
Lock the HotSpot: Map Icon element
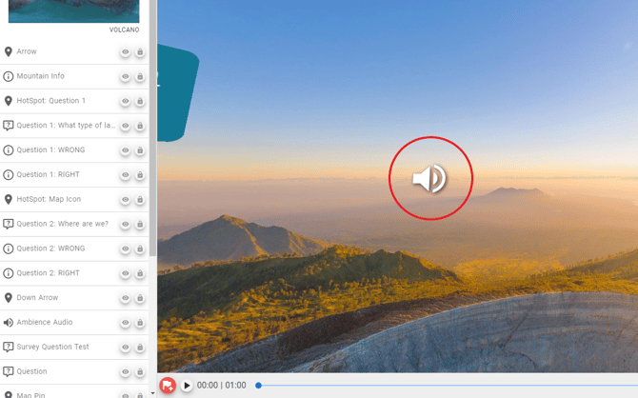point(140,200)
